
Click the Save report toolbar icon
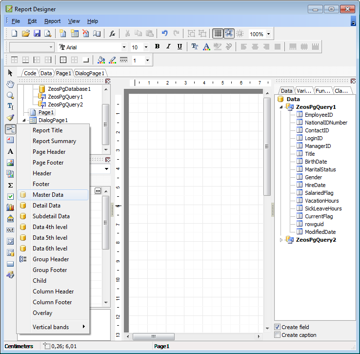[37, 34]
